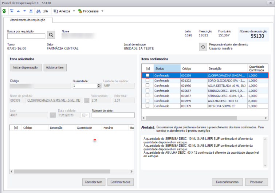The width and height of the screenshot is (275, 193).
Task: Select Atendimento da requisição tab
Action: pyautogui.click(x=28, y=20)
